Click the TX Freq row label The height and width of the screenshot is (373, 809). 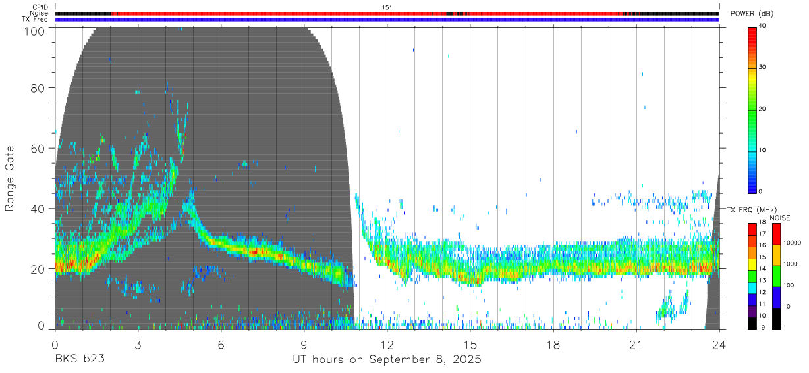[35, 19]
